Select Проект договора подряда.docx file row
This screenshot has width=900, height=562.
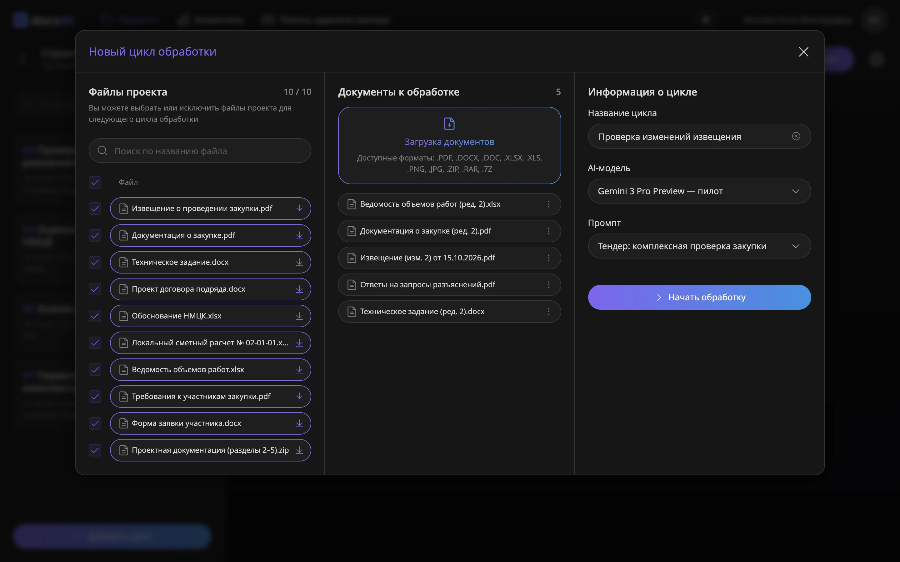coord(211,289)
